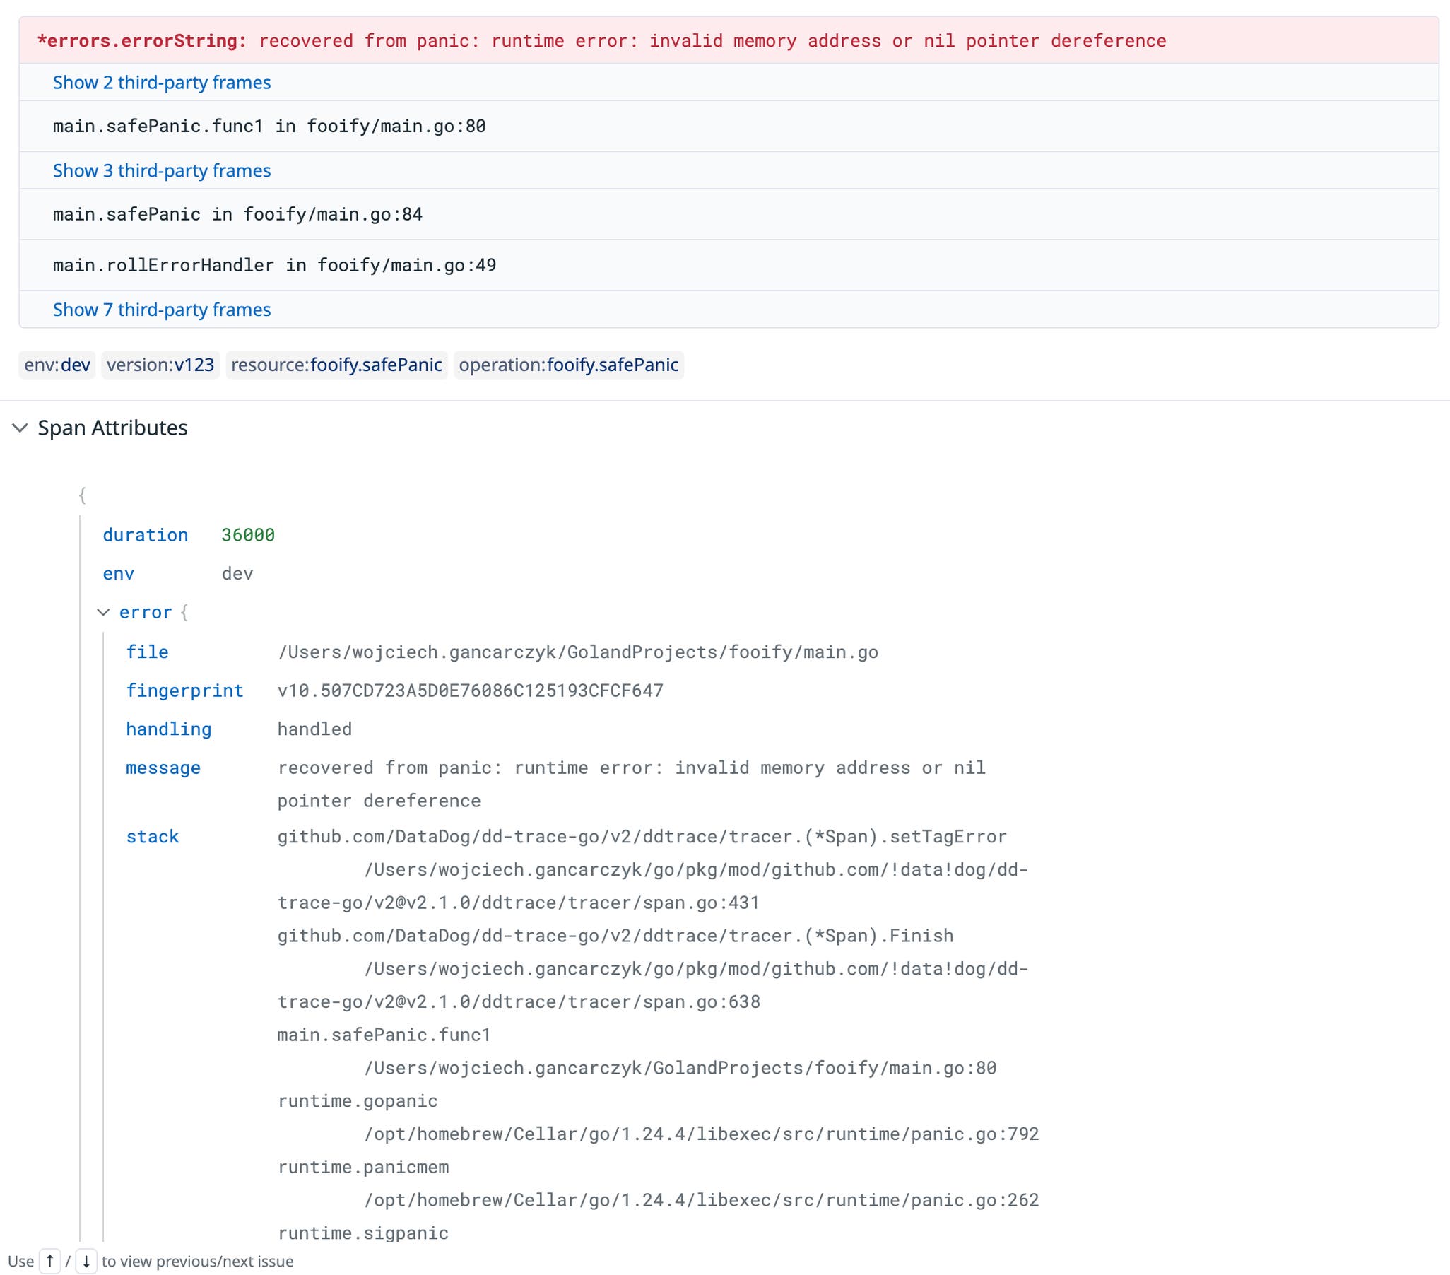This screenshot has width=1450, height=1275.
Task: Click the up arrow key for previous issue
Action: tap(49, 1261)
